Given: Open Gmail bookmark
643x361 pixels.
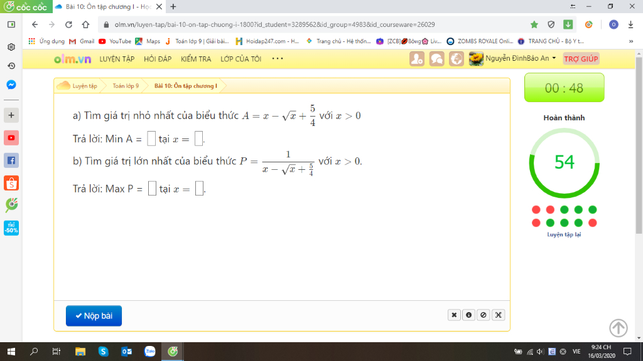Looking at the screenshot, I should (82, 41).
